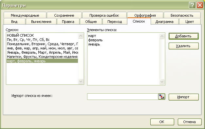Image resolution: width=205 pixels, height=129 pixels.
Task: Click the range selector icon in import field
Action: tap(161, 97)
